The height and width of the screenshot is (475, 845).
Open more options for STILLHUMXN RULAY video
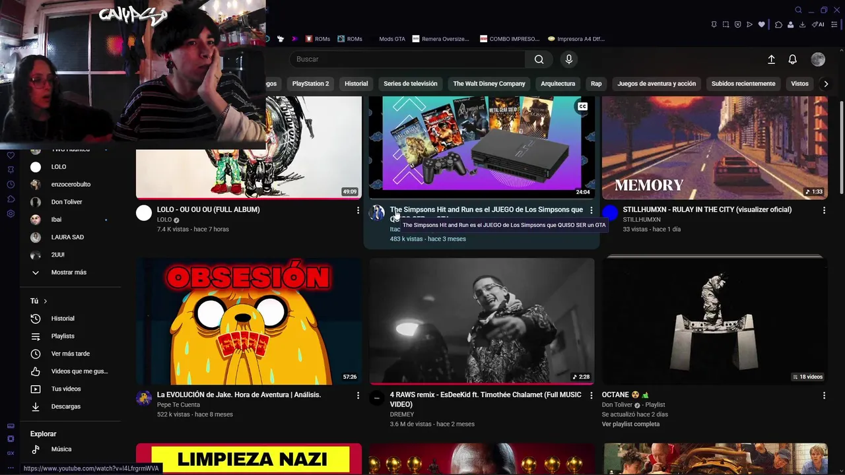[x=824, y=210]
